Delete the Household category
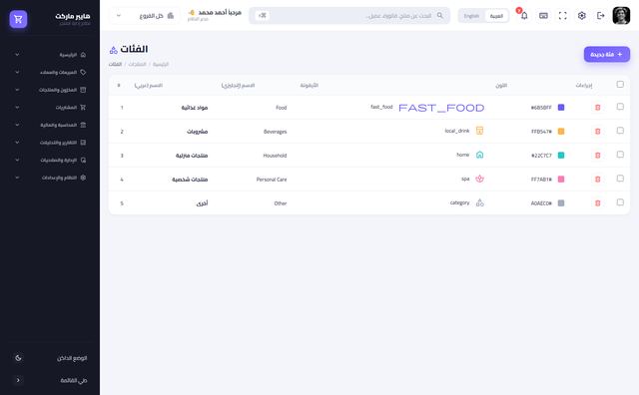The image size is (639, 395). (598, 156)
